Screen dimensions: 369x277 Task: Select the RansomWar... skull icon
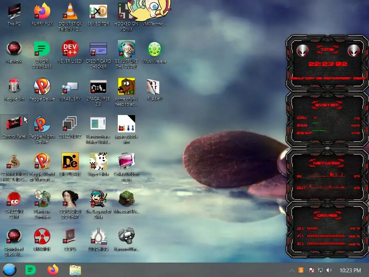126,239
